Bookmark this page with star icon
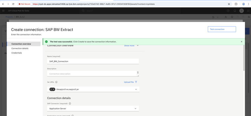Screen dimensions: 251x116 click(229, 4)
